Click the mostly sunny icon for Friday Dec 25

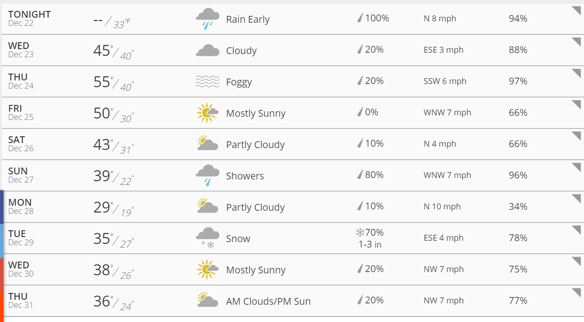208,113
